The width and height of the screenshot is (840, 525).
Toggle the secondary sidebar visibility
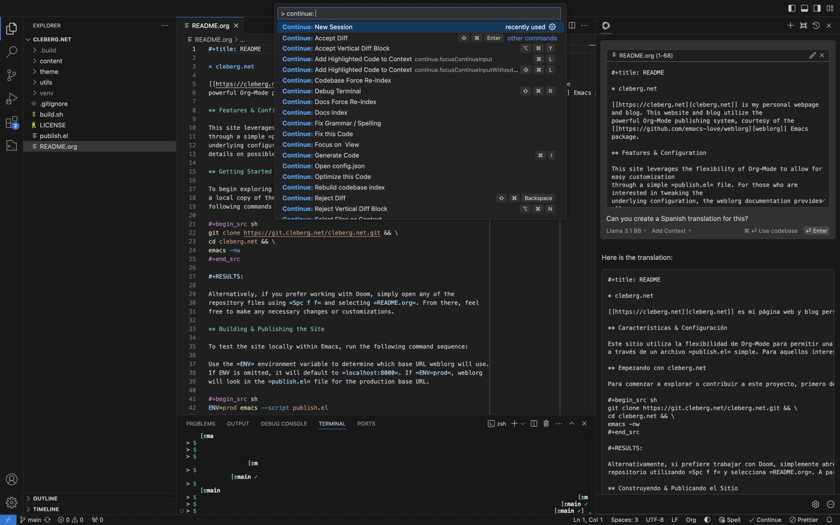(816, 8)
